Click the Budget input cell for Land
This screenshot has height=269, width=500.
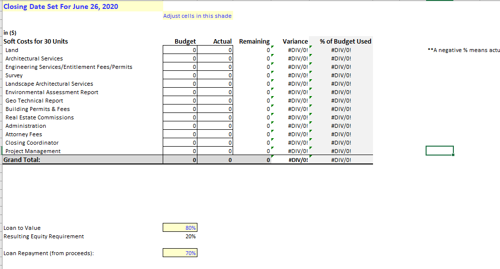point(180,50)
